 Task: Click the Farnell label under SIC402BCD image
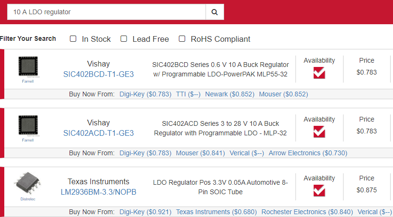click(x=28, y=81)
